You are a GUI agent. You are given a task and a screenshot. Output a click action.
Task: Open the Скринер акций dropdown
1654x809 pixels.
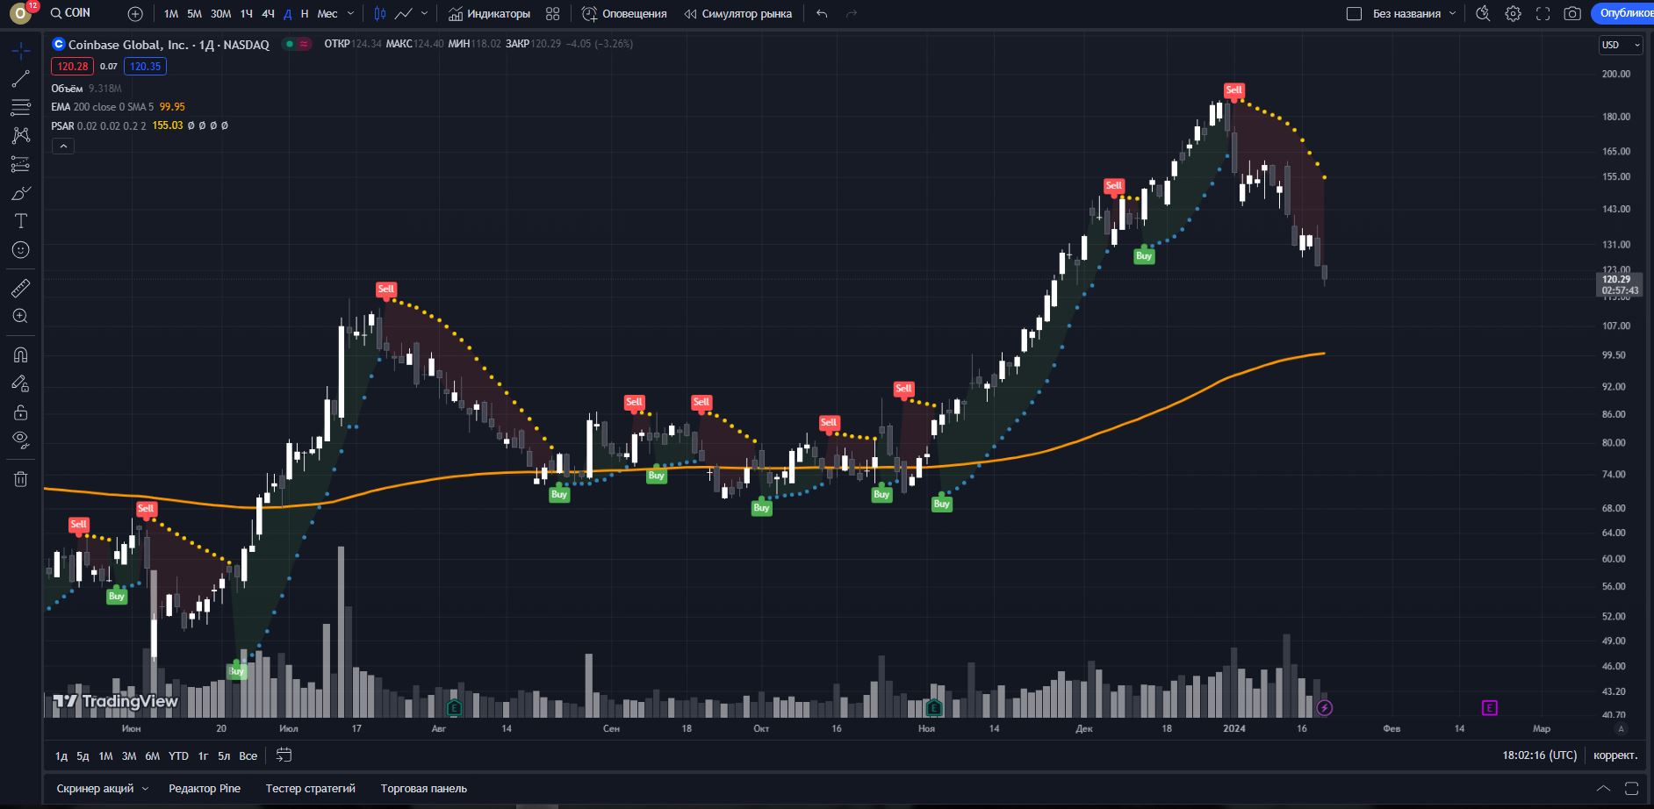[x=103, y=789]
